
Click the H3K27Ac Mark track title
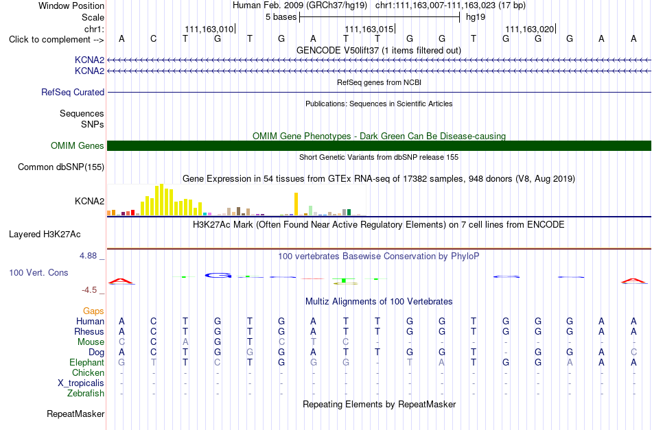[379, 225]
